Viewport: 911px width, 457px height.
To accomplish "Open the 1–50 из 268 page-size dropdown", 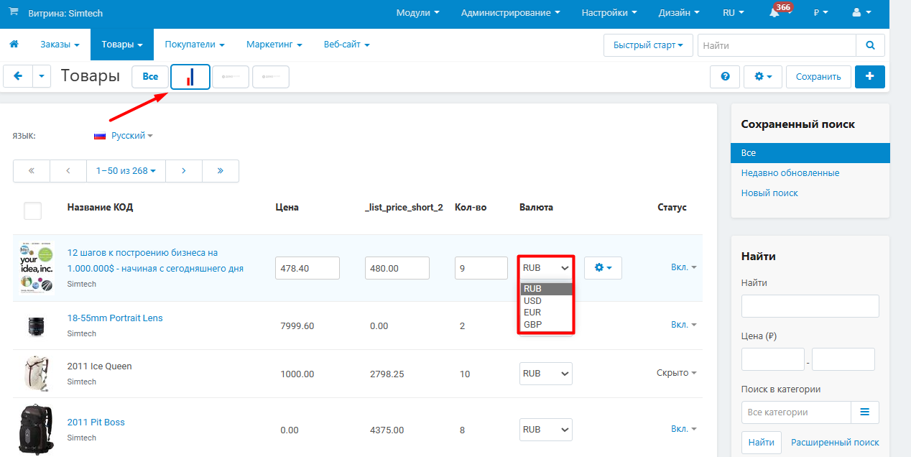I will pyautogui.click(x=126, y=171).
